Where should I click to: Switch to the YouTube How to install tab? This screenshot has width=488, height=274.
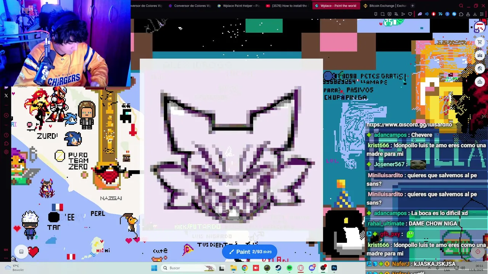[x=287, y=6]
